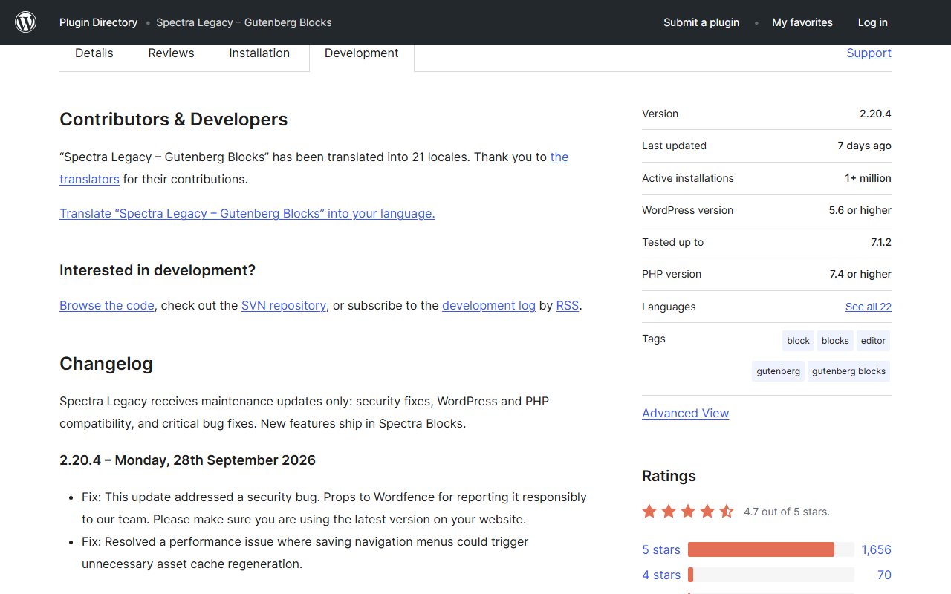Select the 'editor' tag

873,341
